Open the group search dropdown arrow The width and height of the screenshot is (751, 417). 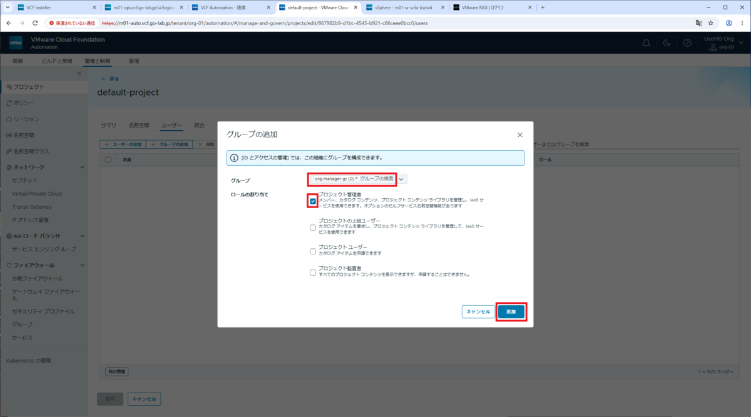402,179
